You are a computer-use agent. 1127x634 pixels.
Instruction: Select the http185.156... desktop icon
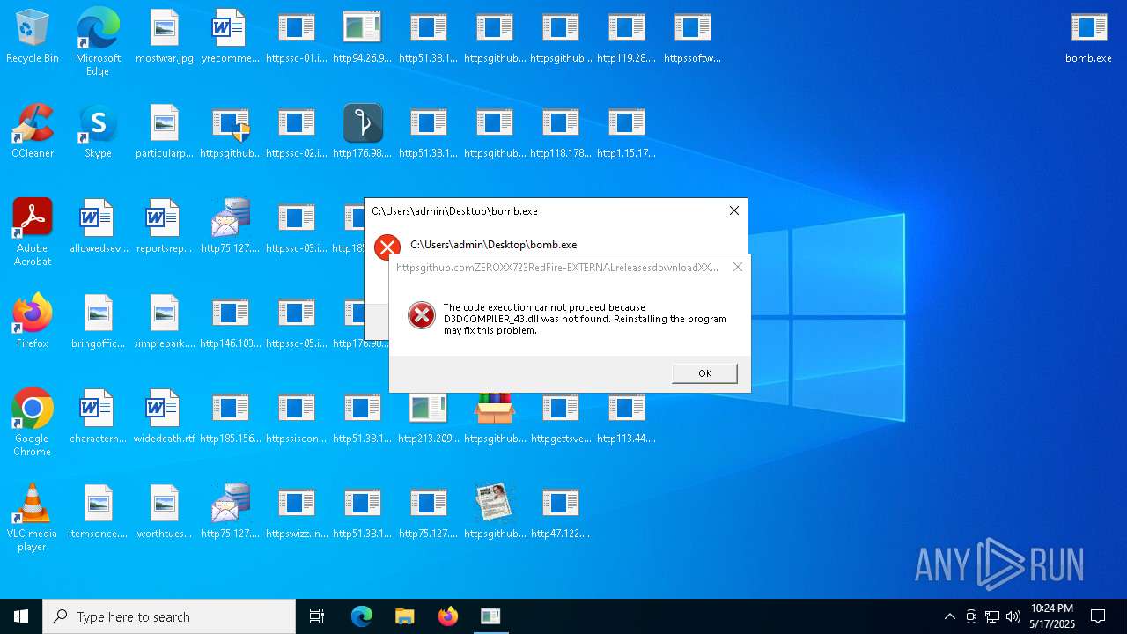click(x=231, y=417)
